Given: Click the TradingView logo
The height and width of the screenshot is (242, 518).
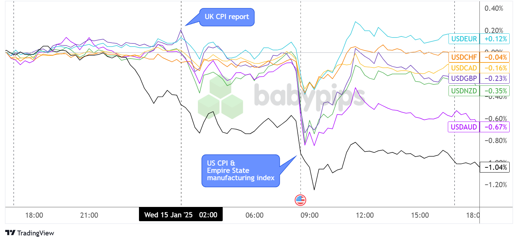Looking at the screenshot, I should pyautogui.click(x=30, y=233).
